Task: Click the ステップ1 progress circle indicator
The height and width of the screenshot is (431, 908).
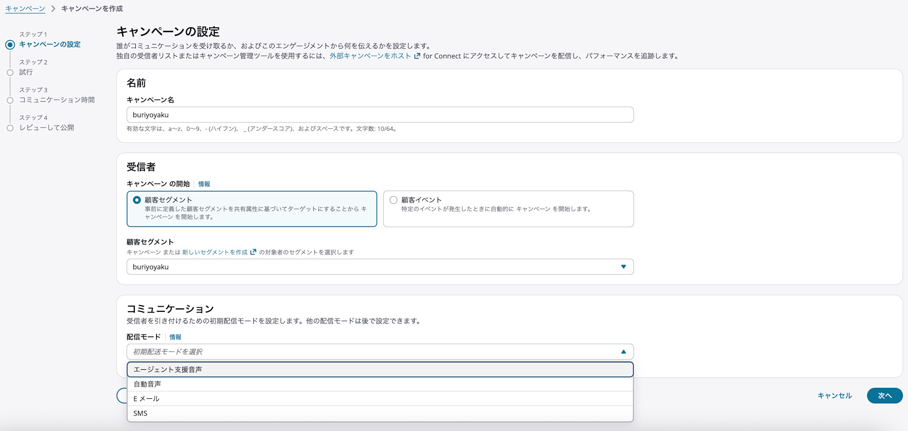Action: pyautogui.click(x=10, y=44)
